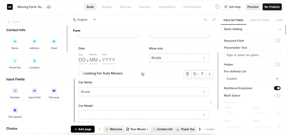Screen dimensions: 287x135
Task: Open the Car Model dropdown
Action: coord(144,115)
